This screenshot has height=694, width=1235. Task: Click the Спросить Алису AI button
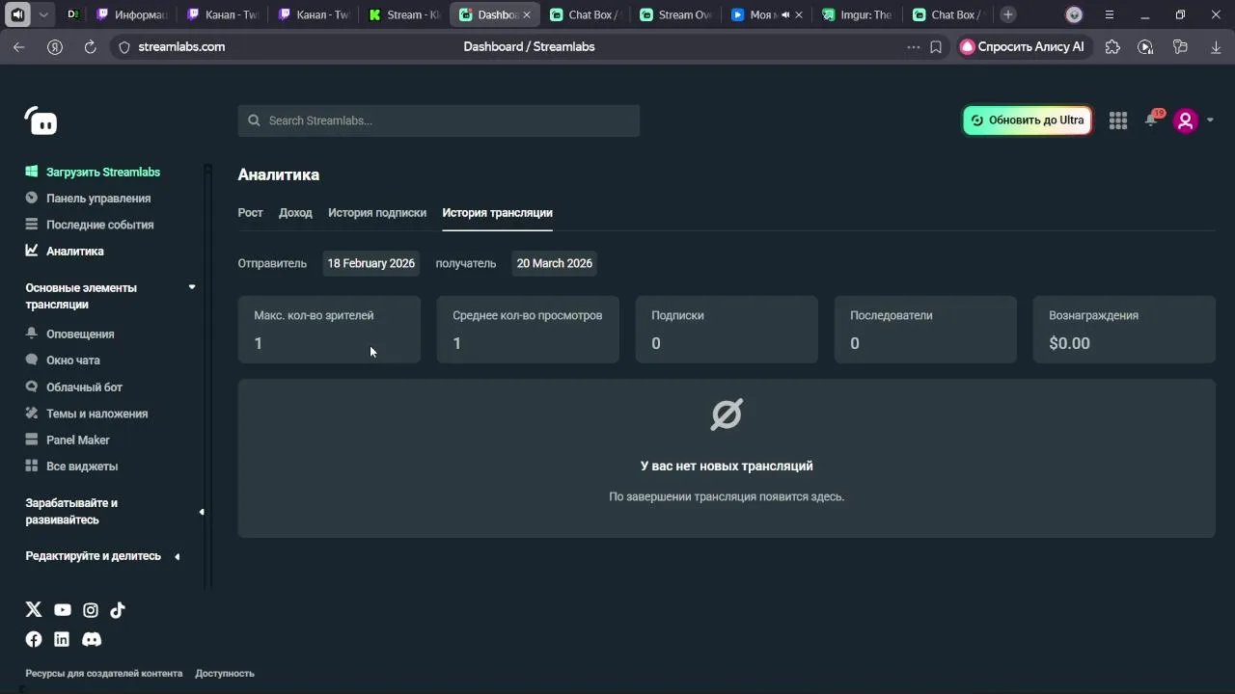pos(1023,46)
